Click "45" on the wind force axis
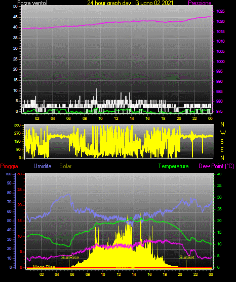The height and width of the screenshot is (282, 236). coord(15,17)
